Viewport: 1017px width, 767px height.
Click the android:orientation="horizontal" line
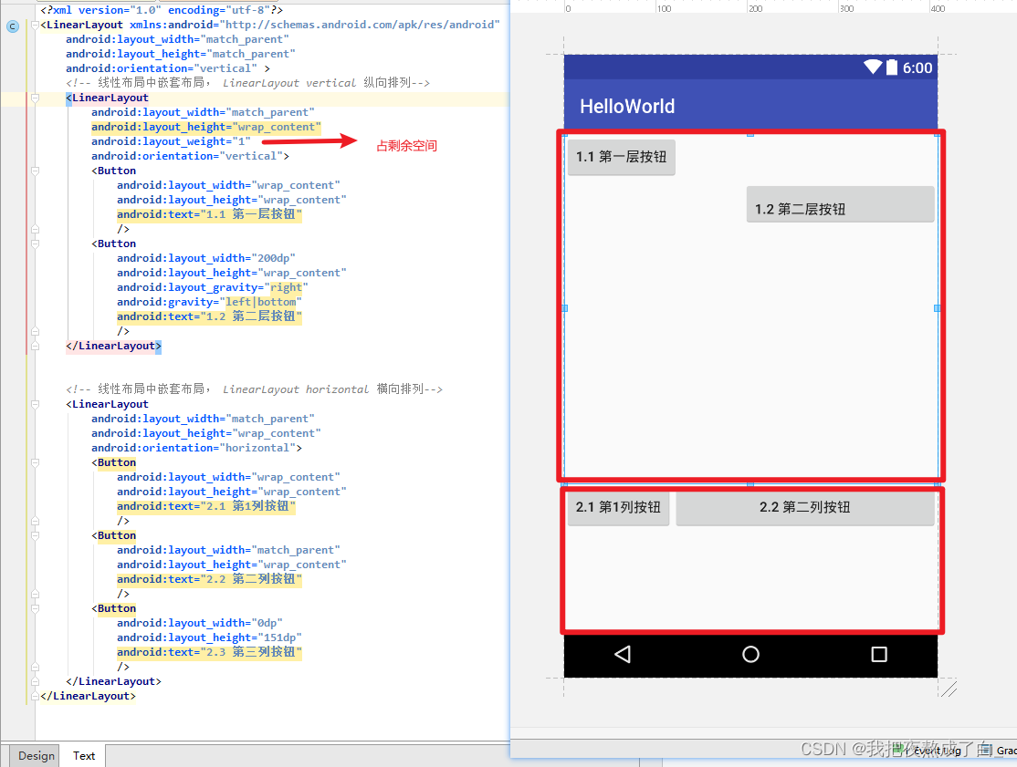click(196, 448)
